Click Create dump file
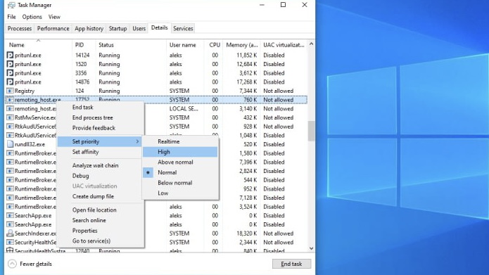The width and height of the screenshot is (489, 275). [x=93, y=196]
